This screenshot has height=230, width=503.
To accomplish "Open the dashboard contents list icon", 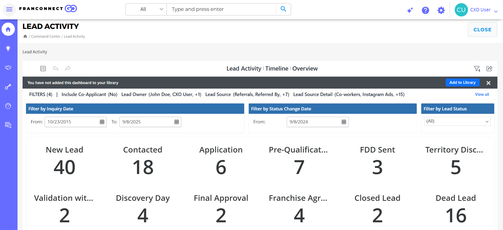I will pyautogui.click(x=43, y=68).
